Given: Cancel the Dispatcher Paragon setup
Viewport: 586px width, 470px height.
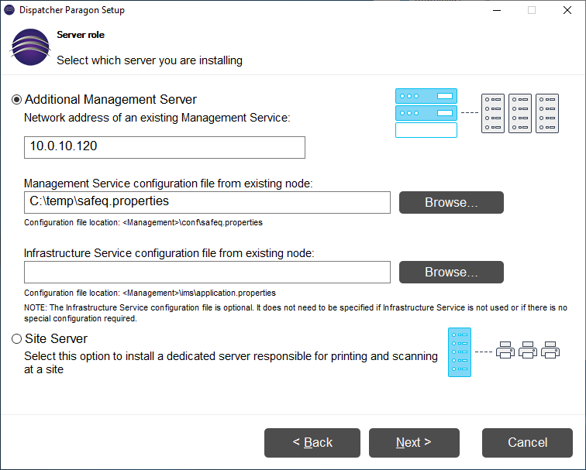Looking at the screenshot, I should [x=527, y=443].
